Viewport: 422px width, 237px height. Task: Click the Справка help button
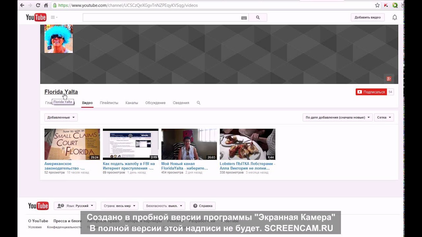pos(203,206)
